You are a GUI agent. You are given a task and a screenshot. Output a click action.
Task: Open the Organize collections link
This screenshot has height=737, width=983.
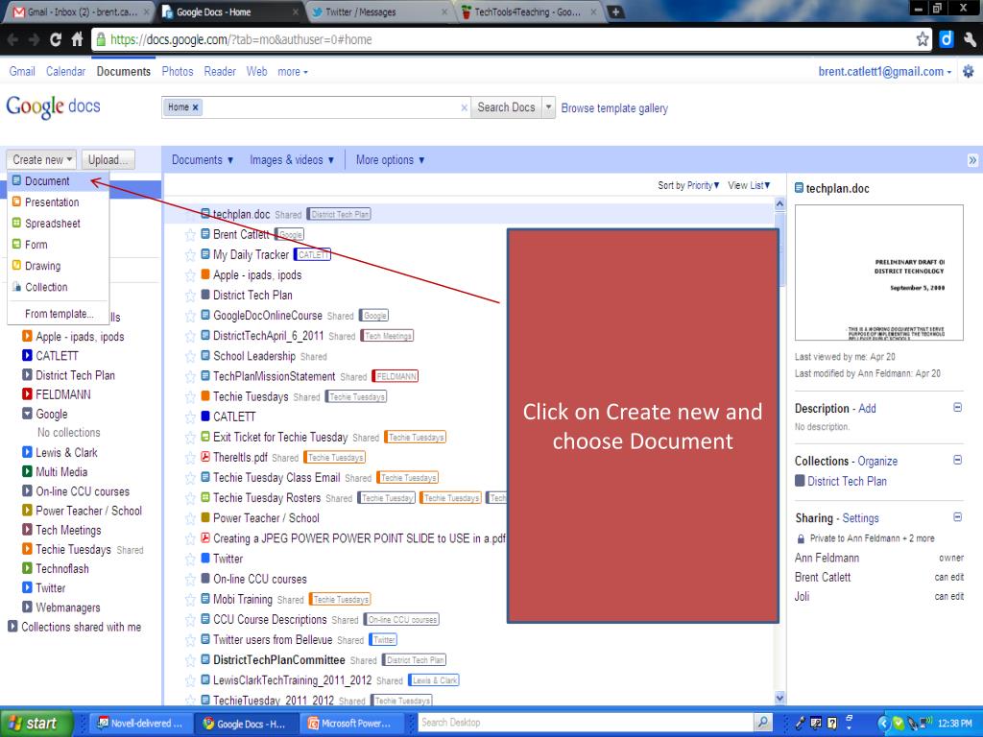pyautogui.click(x=877, y=462)
